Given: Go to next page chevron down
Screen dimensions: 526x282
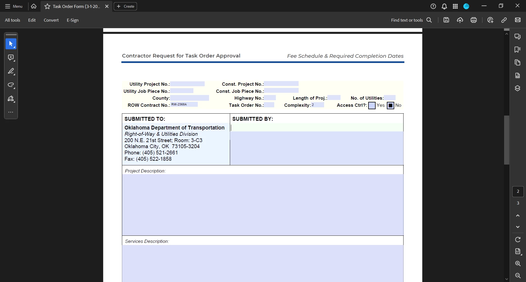Looking at the screenshot, I should [518, 227].
